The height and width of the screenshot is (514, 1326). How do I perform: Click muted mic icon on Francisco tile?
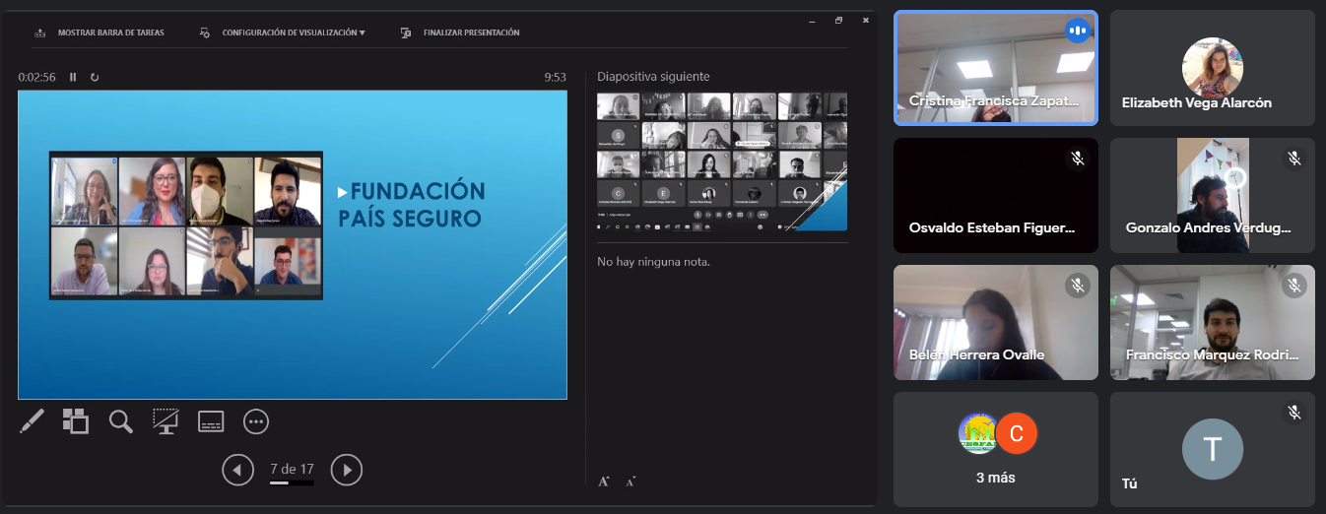tap(1294, 286)
